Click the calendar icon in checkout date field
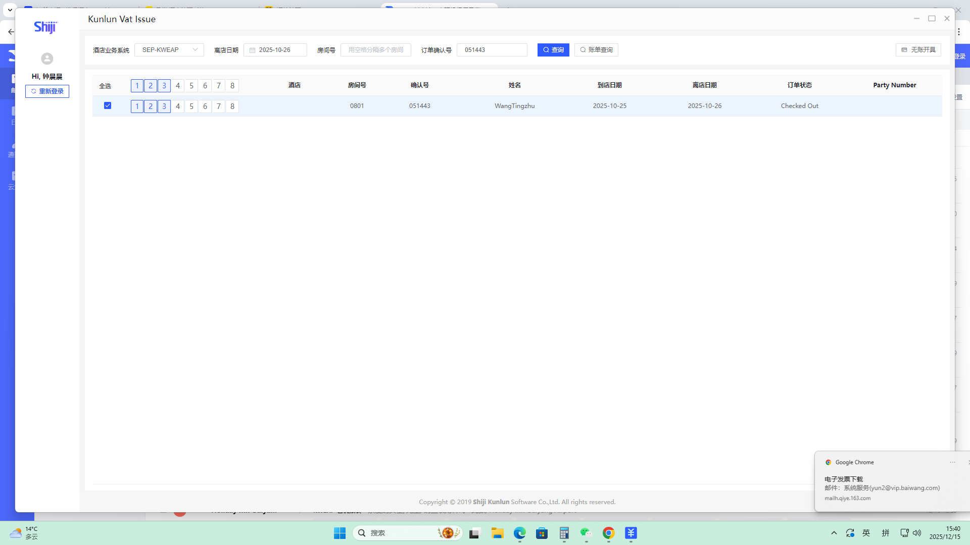 click(252, 50)
